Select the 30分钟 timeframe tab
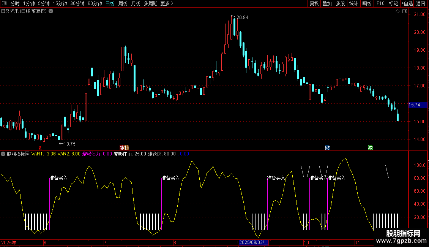The height and width of the screenshot is (247, 429). 77,4
